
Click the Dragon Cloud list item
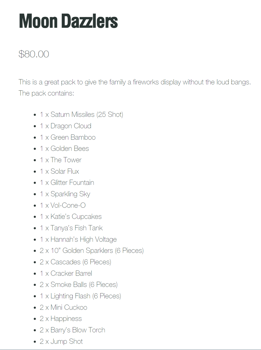point(65,126)
